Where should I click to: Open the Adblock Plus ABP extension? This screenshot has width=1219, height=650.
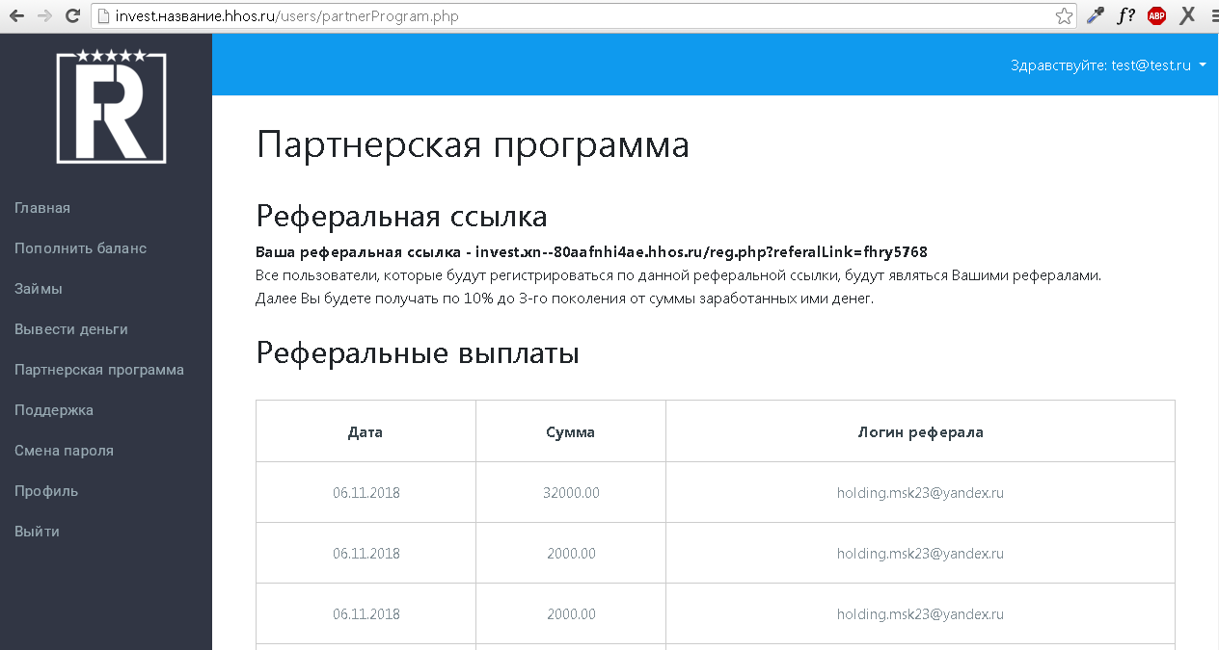click(x=1156, y=15)
